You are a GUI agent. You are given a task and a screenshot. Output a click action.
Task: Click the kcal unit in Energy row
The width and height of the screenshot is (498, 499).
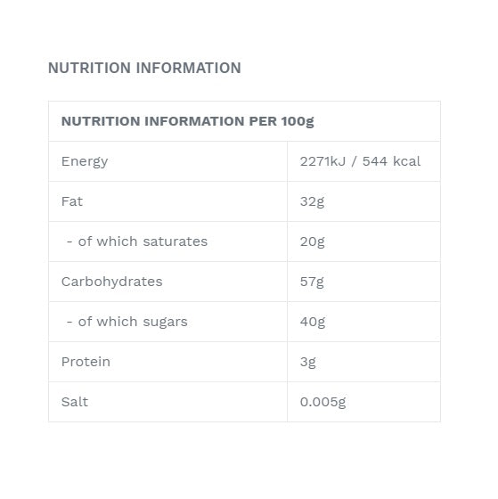(407, 161)
